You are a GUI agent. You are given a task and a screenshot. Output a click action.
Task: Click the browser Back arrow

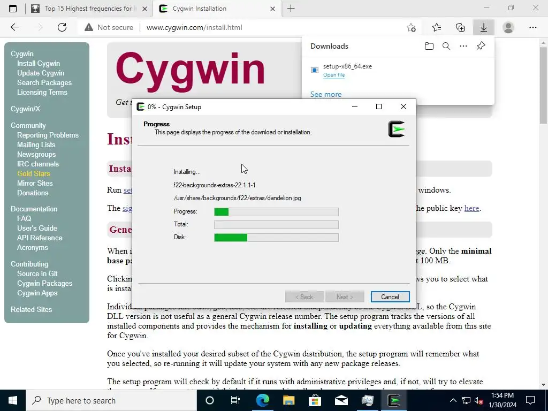pos(14,27)
